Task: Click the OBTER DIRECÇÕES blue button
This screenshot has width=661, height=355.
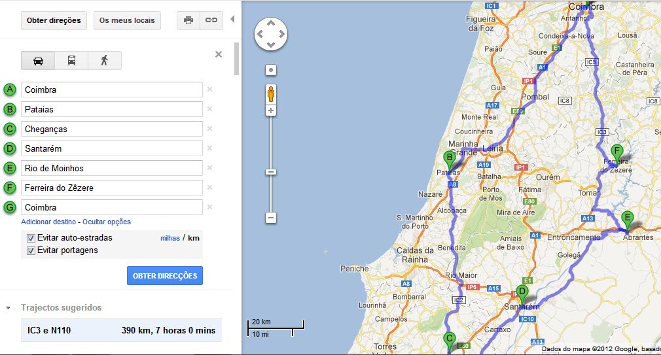Action: (x=165, y=276)
